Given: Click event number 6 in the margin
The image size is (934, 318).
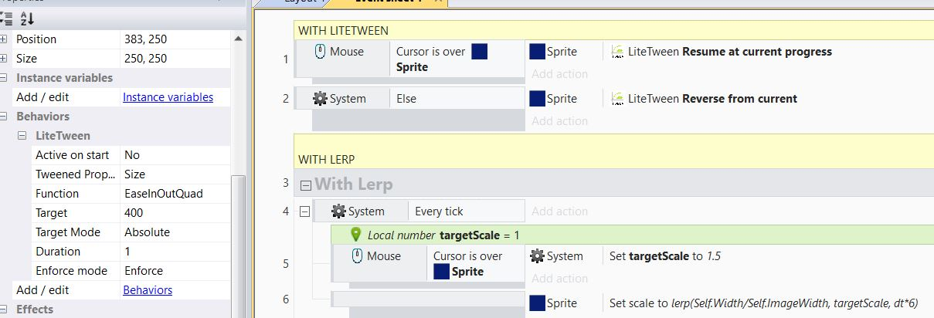Looking at the screenshot, I should (286, 299).
